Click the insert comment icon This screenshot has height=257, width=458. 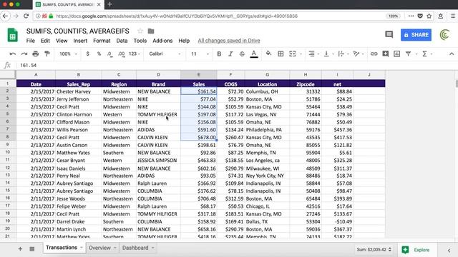(x=386, y=54)
